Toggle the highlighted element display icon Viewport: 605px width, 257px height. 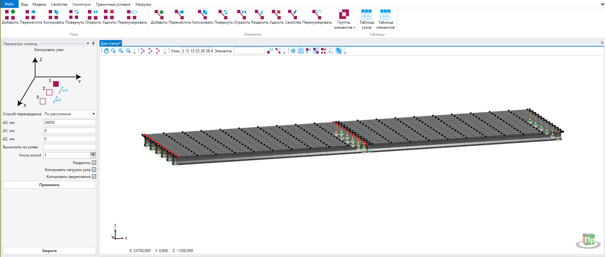(316, 51)
